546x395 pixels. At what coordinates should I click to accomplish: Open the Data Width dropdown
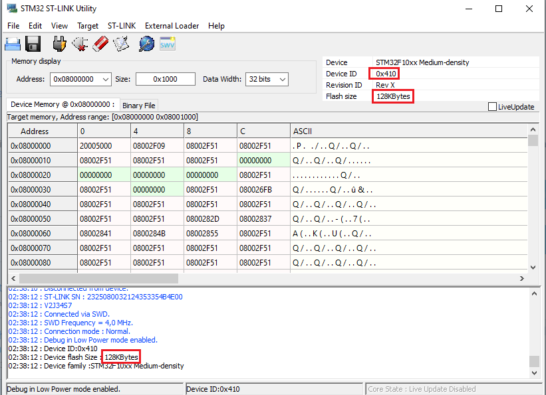point(283,79)
